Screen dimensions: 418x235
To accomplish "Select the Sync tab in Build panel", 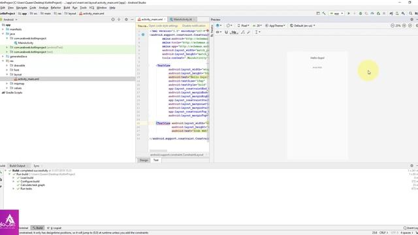I will (x=37, y=166).
